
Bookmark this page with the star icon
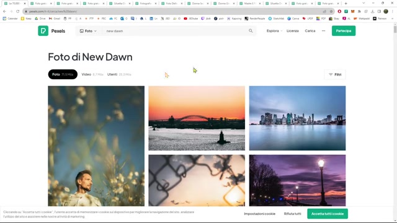click(331, 11)
